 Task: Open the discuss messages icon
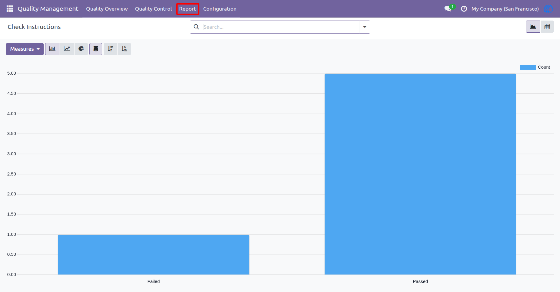448,9
